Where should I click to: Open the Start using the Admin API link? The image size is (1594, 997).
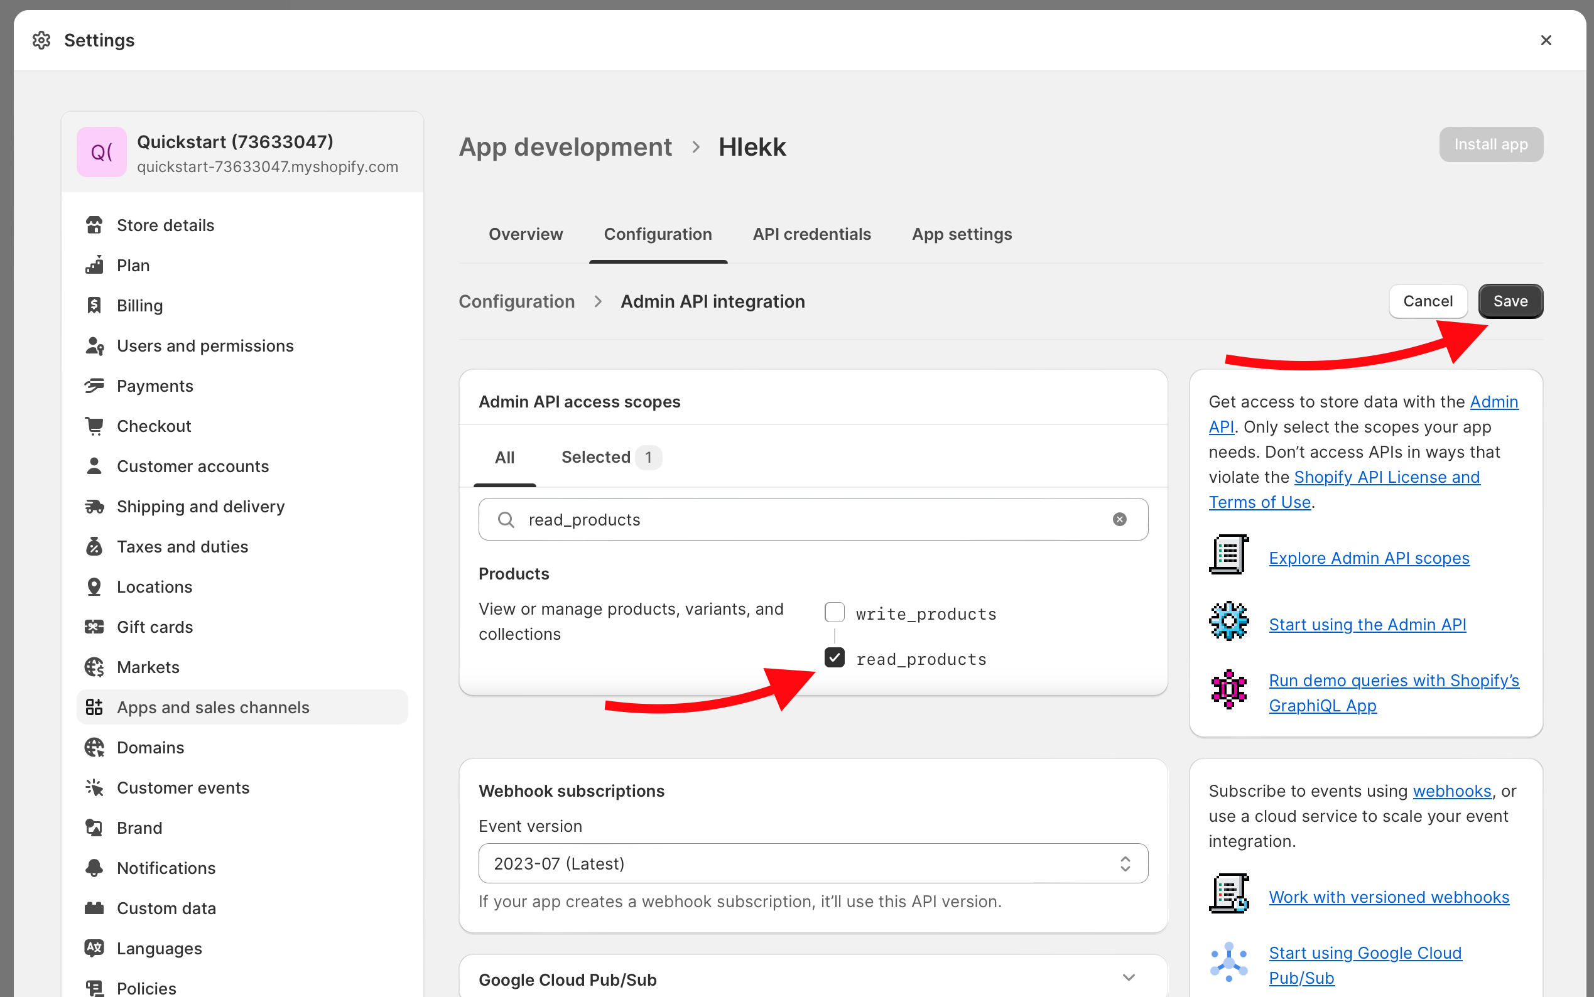point(1367,625)
